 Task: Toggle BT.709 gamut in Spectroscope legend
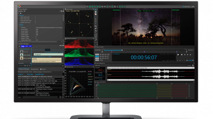click(90, 71)
